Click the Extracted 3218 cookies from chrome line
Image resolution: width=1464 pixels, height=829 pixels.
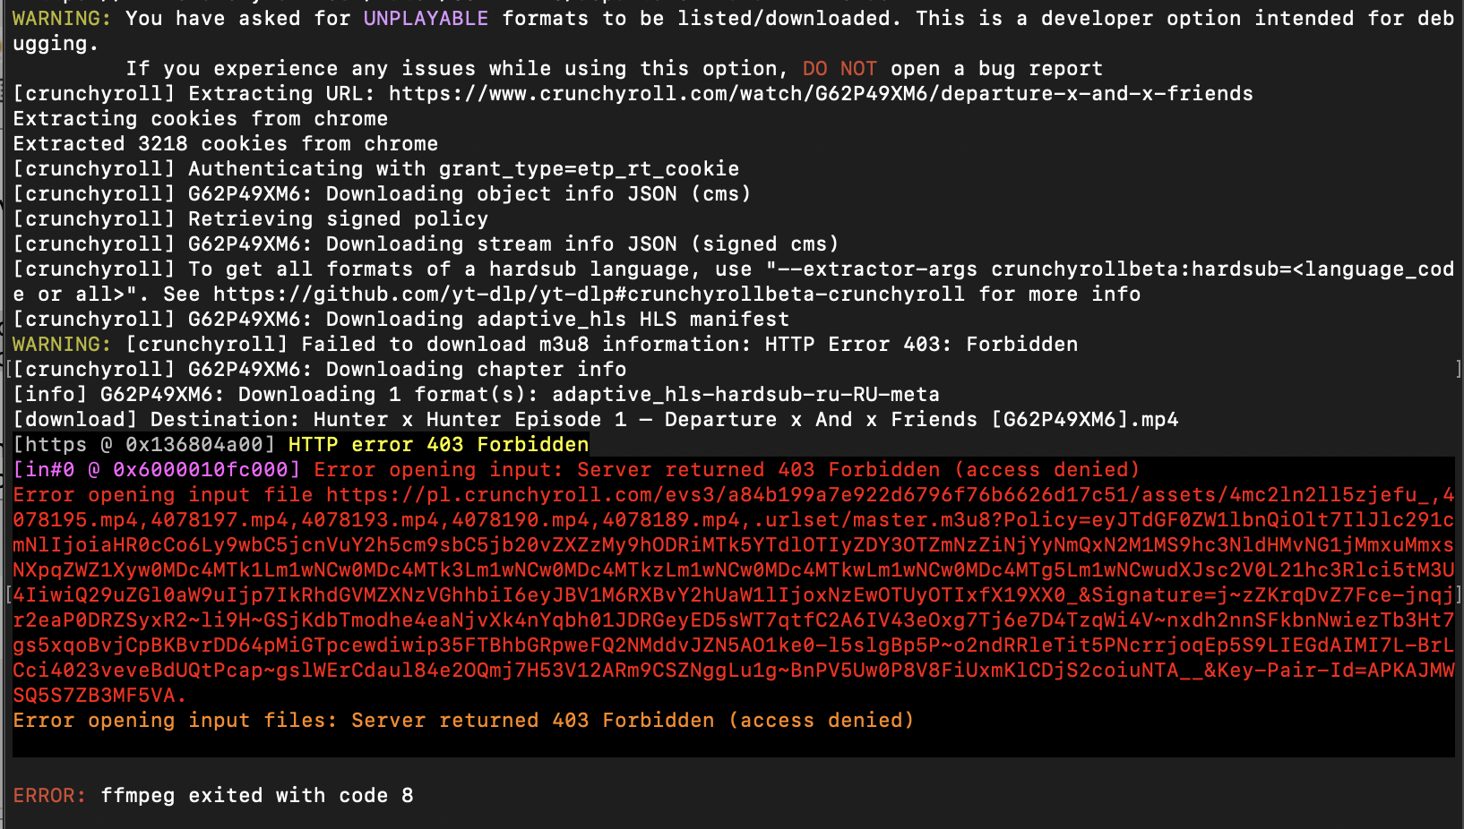point(225,143)
